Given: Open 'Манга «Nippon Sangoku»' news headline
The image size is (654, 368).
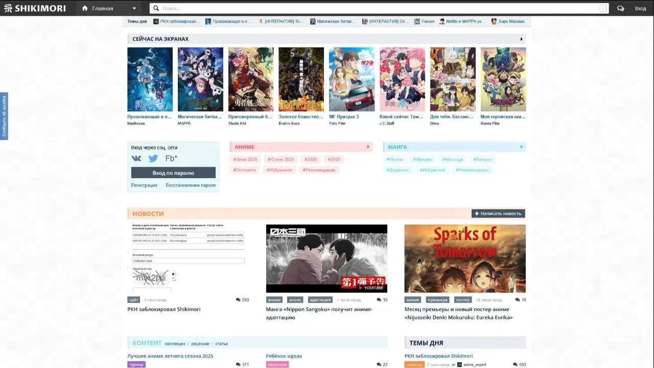Looking at the screenshot, I should coord(319,313).
